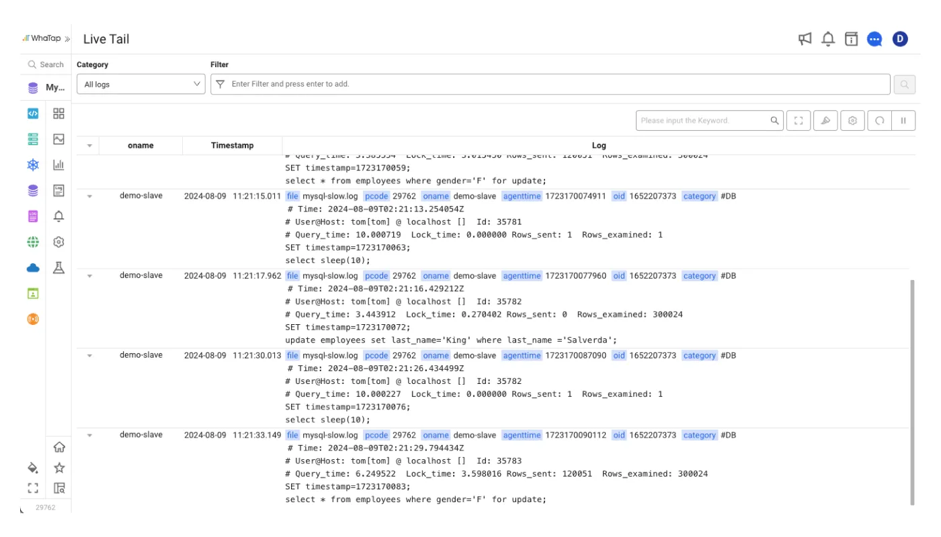Expand log row timestamped 11:21:30.013

click(89, 356)
